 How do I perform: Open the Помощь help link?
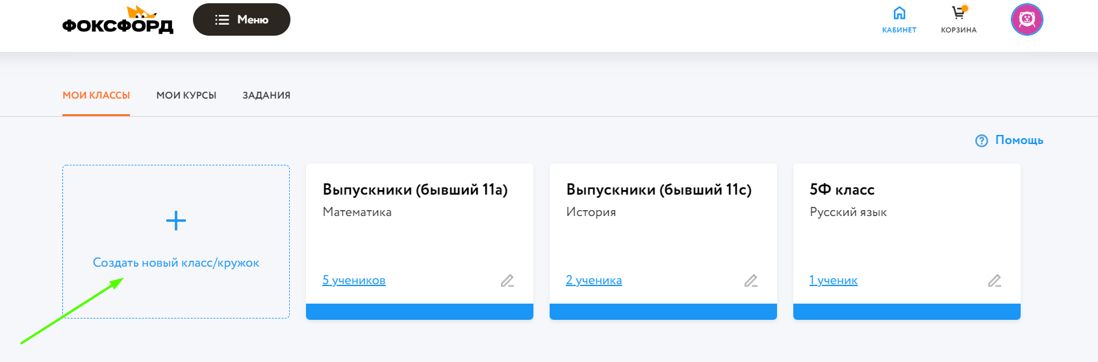1019,140
